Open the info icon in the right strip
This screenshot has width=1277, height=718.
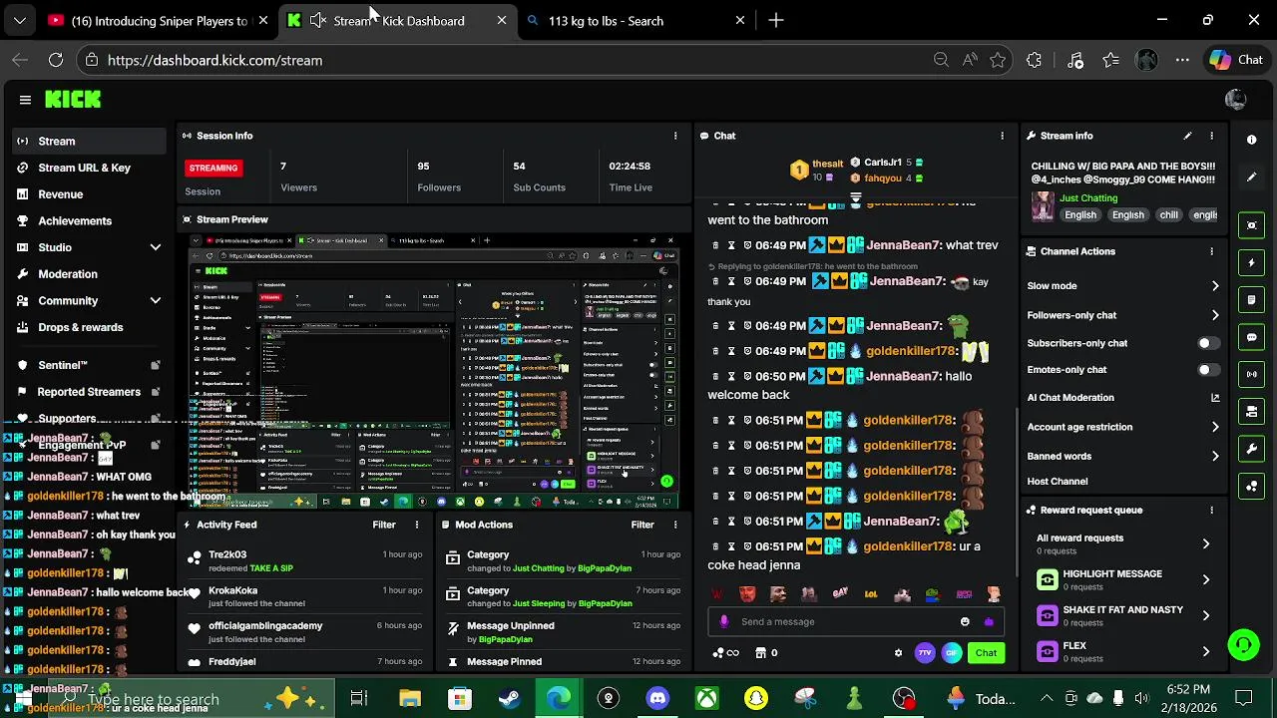click(x=1251, y=141)
